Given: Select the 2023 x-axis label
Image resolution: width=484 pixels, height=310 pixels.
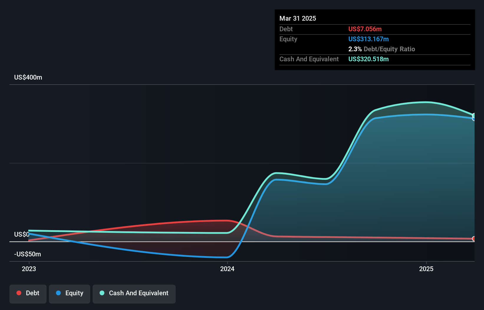Looking at the screenshot, I should [29, 269].
